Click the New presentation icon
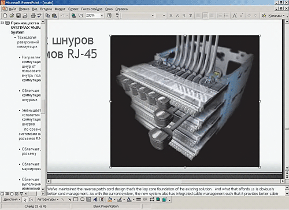 (5, 16)
